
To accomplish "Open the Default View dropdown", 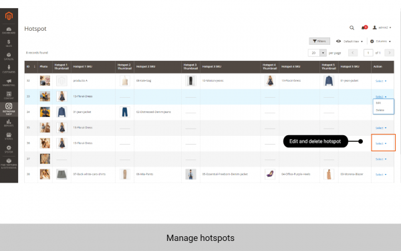I will (350, 41).
